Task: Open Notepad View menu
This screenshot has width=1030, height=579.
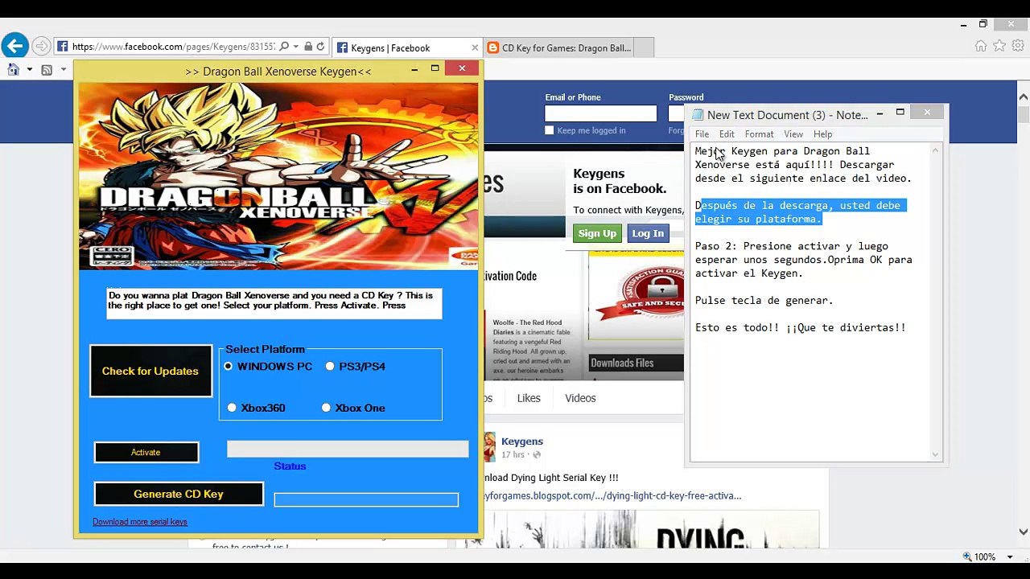Action: tap(793, 134)
